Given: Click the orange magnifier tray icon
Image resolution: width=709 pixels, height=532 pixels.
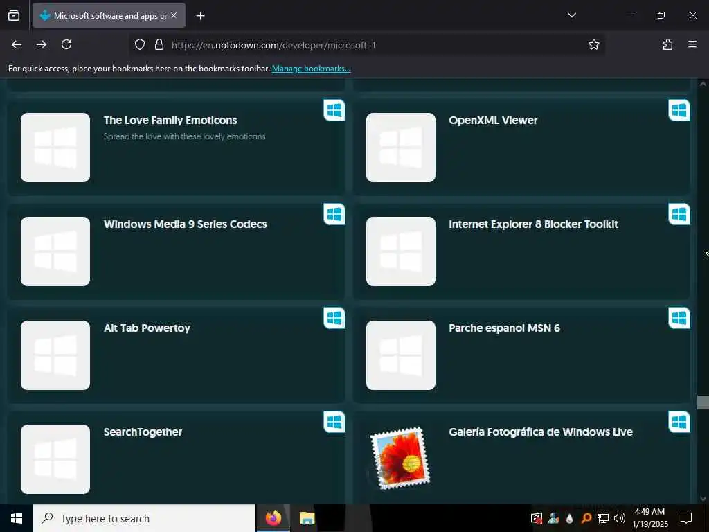Looking at the screenshot, I should [586, 518].
